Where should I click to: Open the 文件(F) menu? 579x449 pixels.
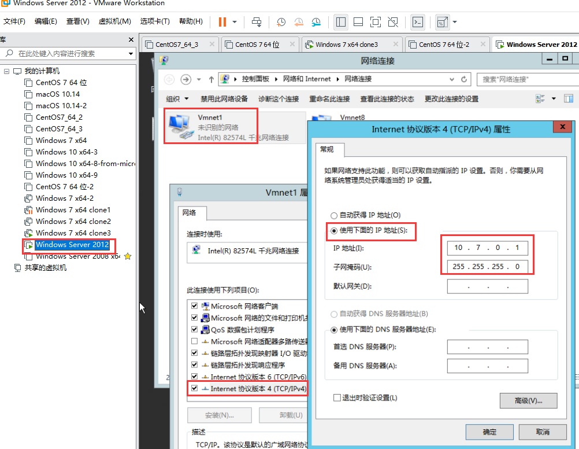click(x=14, y=21)
